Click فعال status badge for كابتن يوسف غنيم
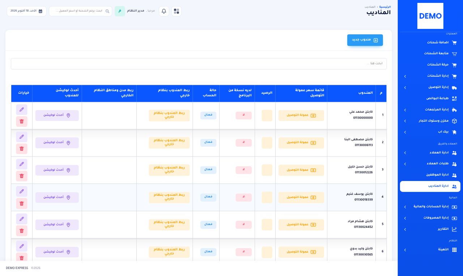 (x=208, y=197)
